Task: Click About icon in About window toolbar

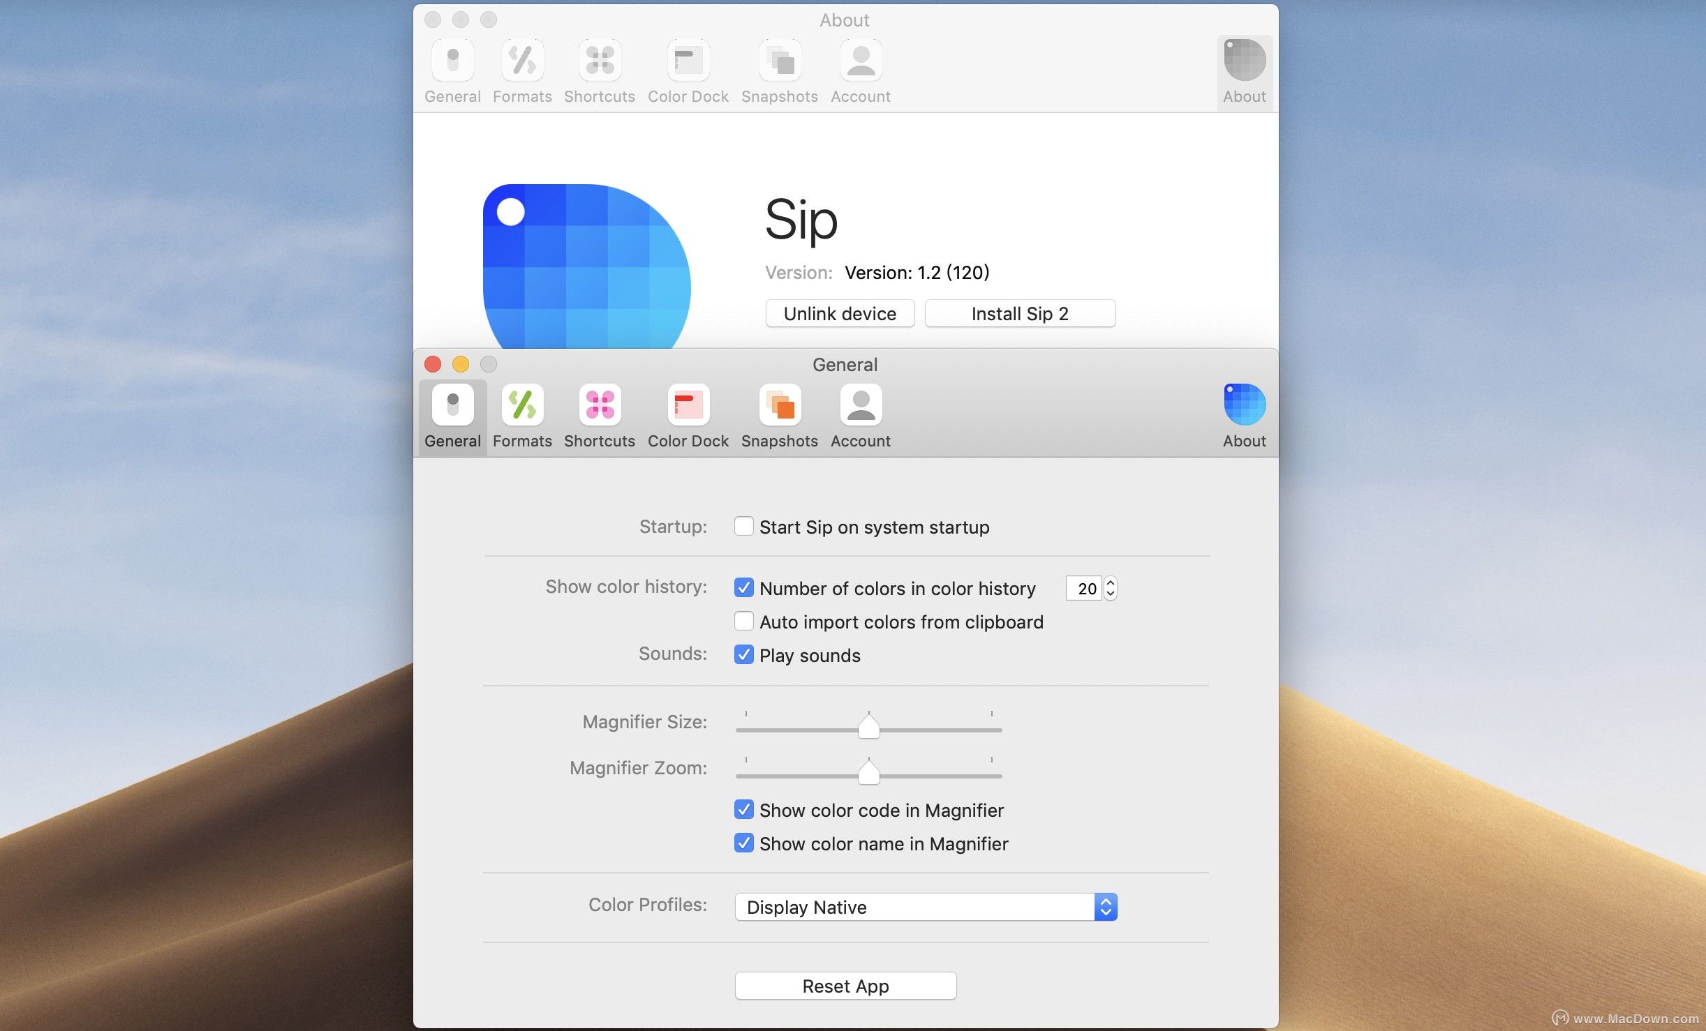Action: (1245, 72)
